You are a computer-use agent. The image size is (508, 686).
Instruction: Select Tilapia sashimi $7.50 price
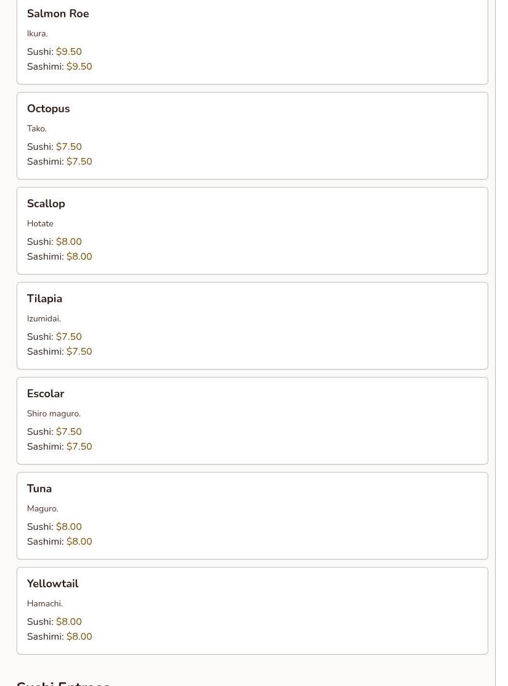(x=79, y=351)
